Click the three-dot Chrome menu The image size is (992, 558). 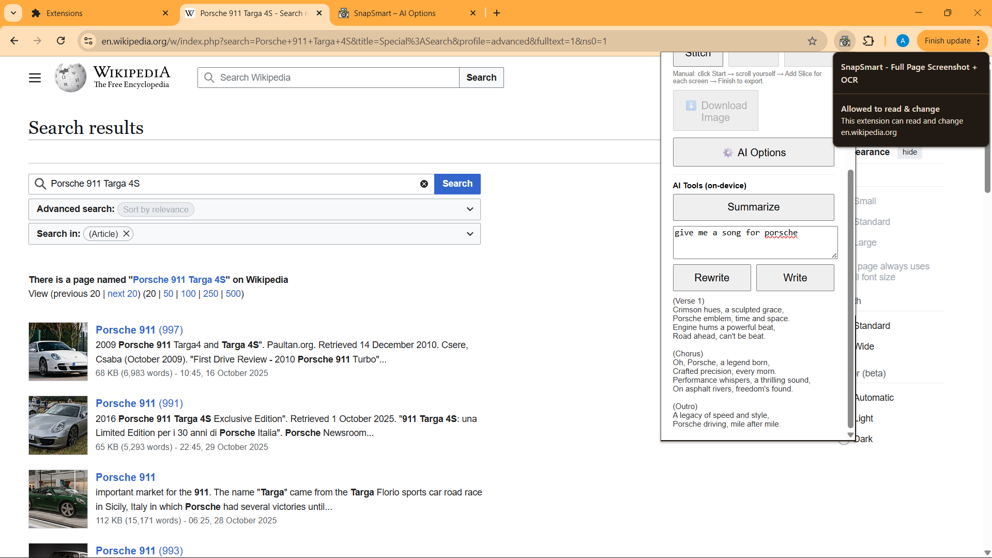pos(979,41)
